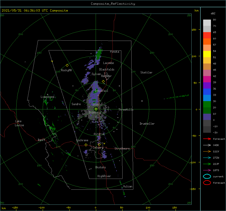Select the 51 dBZ yellow color swatch
This screenshot has height=211, width=226.
[x=207, y=54]
